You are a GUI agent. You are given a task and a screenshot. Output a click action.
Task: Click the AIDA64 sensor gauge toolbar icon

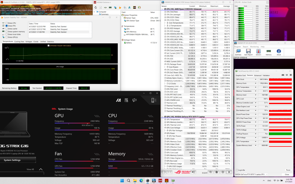click(x=139, y=8)
